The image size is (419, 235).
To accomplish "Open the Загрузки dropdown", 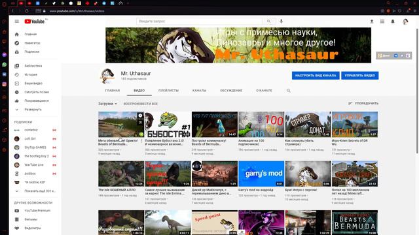I will point(107,104).
